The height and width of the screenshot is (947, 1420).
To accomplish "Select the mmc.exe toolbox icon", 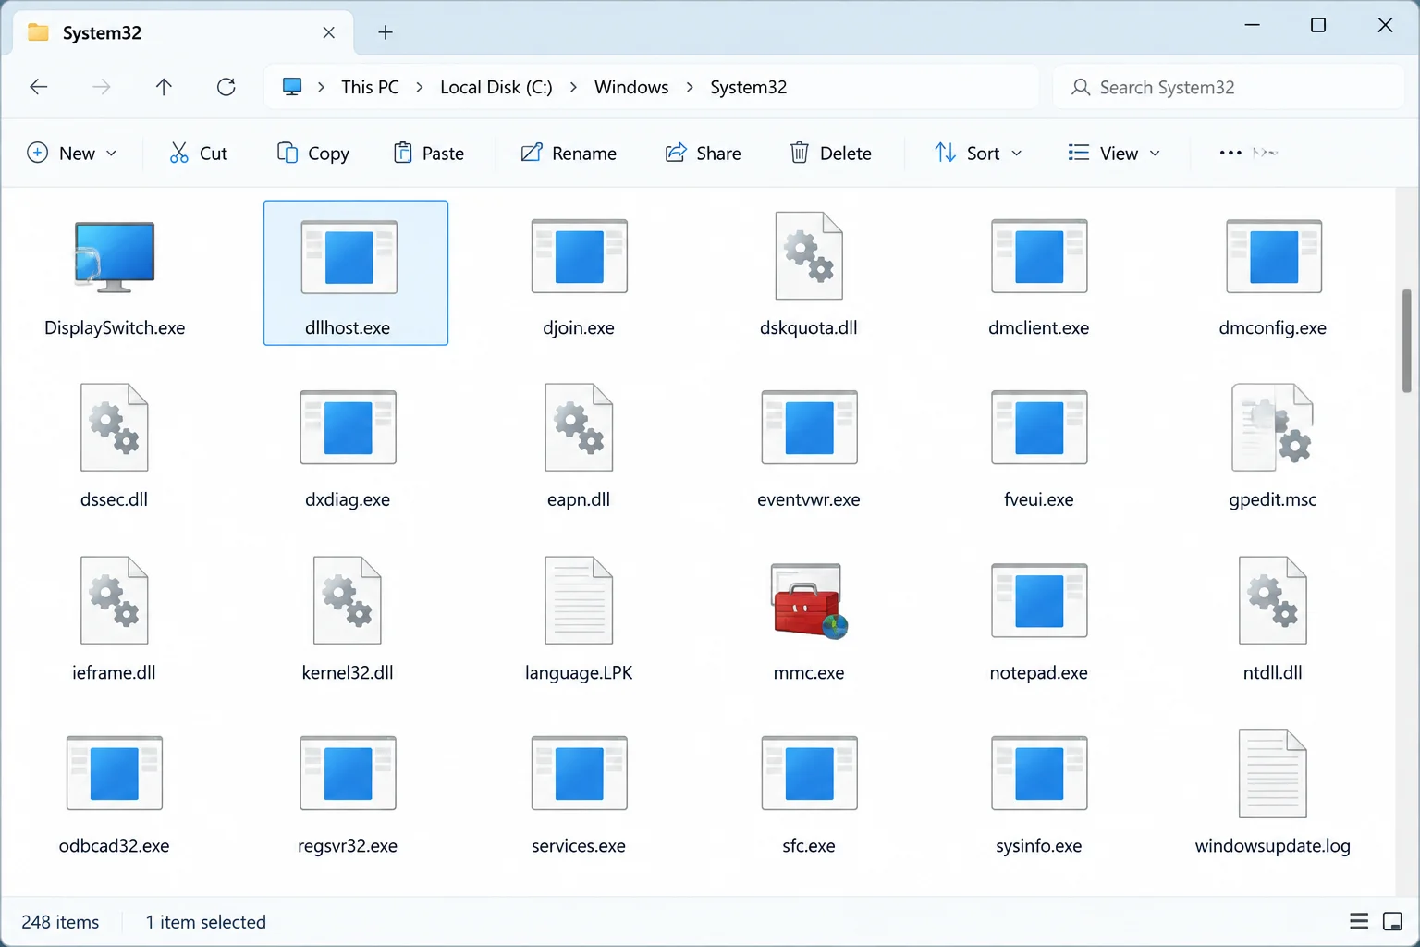I will tap(809, 601).
